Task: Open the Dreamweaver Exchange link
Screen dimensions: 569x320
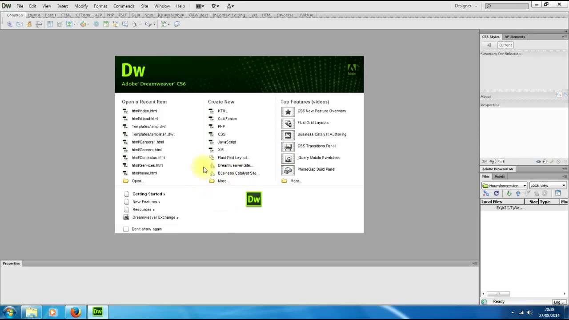Action: tap(155, 217)
